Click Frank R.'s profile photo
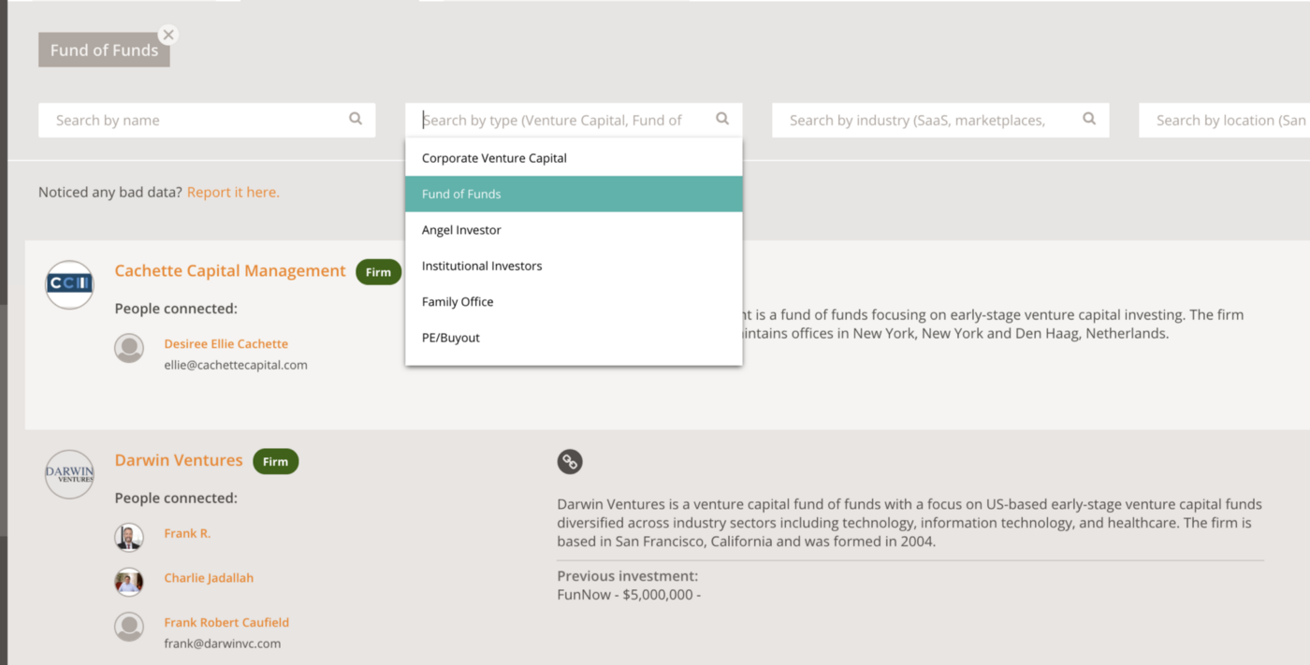 click(129, 537)
